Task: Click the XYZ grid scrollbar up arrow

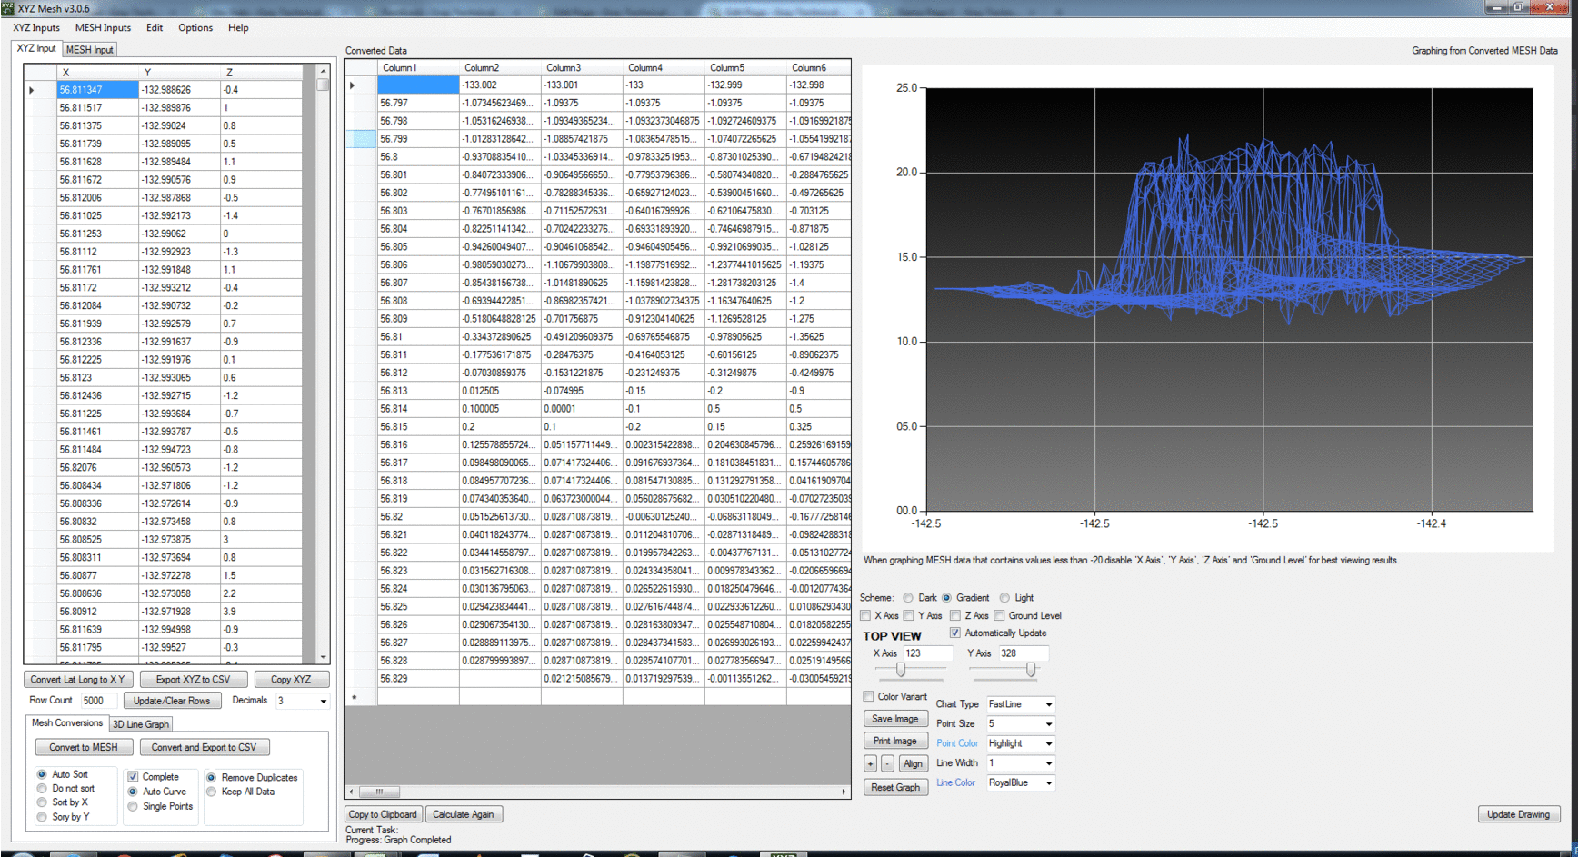Action: (323, 71)
